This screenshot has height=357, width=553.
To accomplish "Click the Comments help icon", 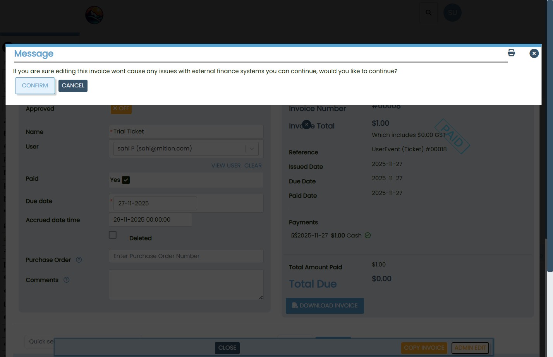I will (x=66, y=280).
